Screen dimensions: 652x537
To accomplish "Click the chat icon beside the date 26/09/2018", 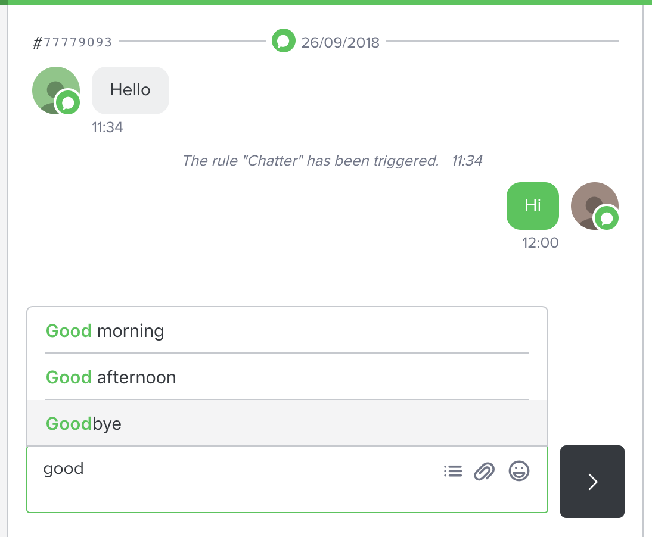I will click(284, 42).
